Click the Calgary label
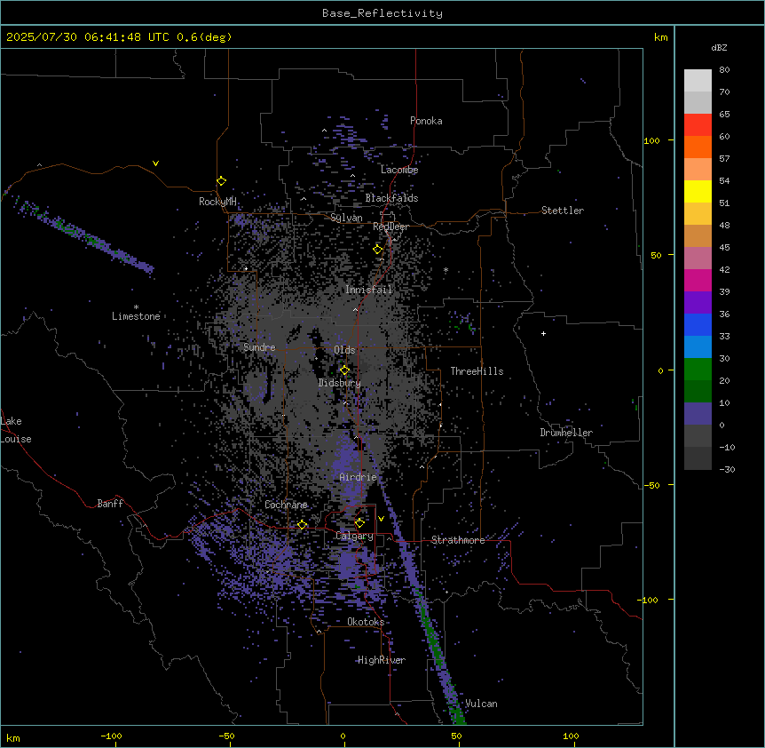The width and height of the screenshot is (765, 748). point(354,536)
